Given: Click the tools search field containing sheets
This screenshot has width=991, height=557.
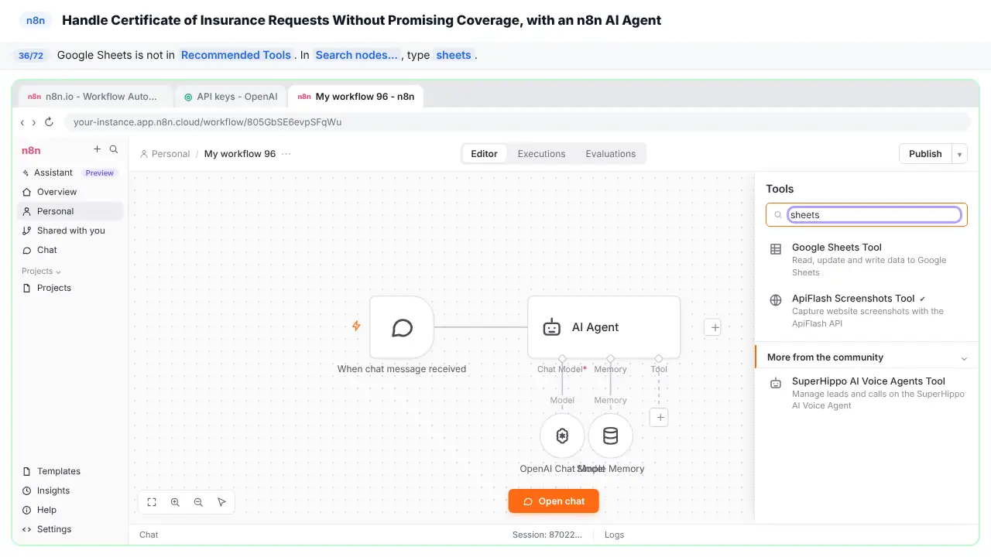Looking at the screenshot, I should click(x=874, y=215).
